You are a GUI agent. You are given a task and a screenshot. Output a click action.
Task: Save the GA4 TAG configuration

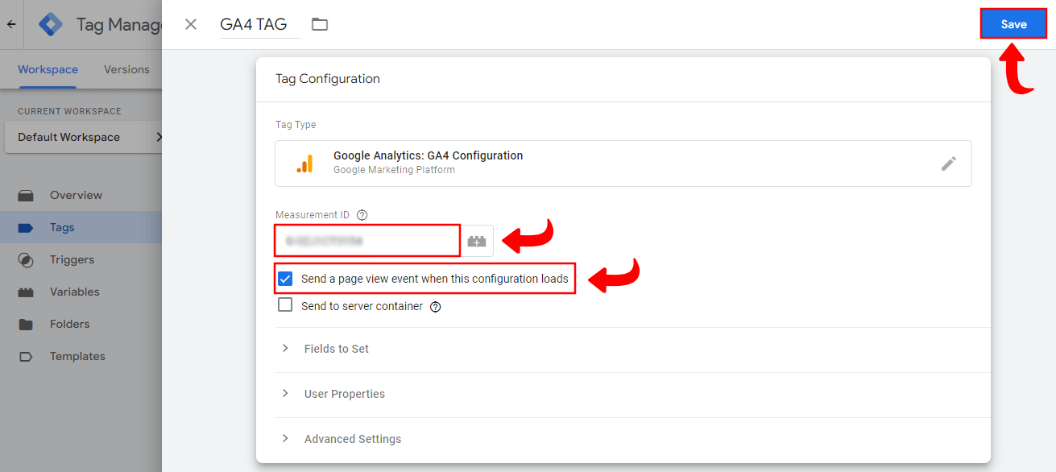1013,23
